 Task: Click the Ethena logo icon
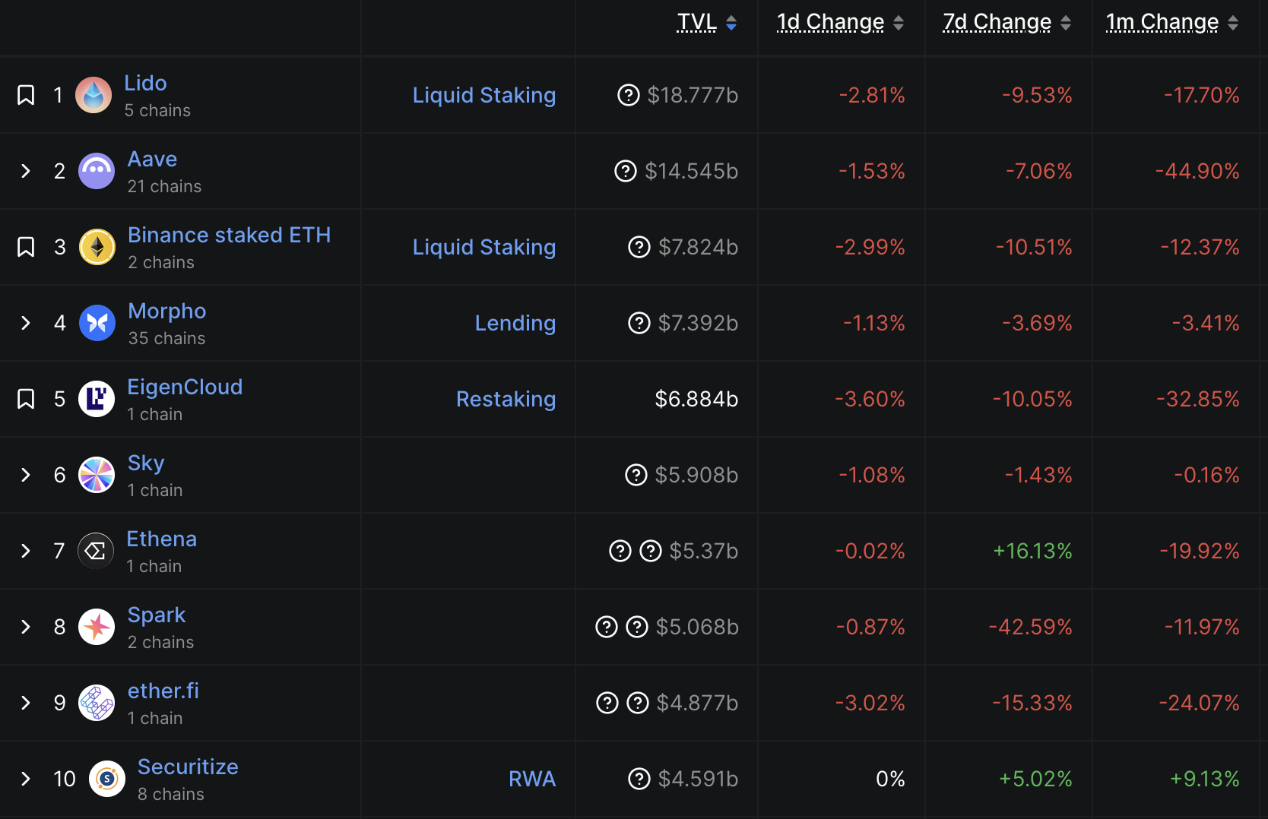(x=96, y=551)
